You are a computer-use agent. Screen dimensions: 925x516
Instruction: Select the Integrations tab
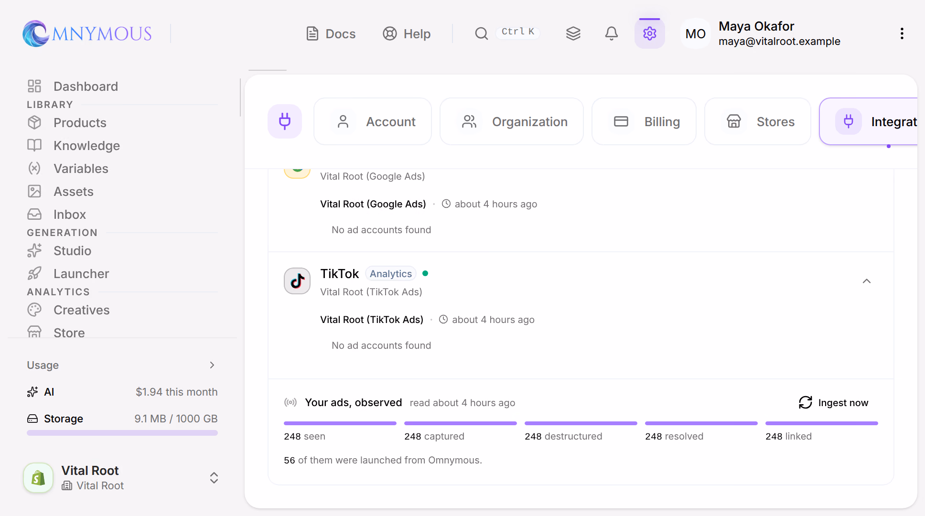pyautogui.click(x=869, y=121)
